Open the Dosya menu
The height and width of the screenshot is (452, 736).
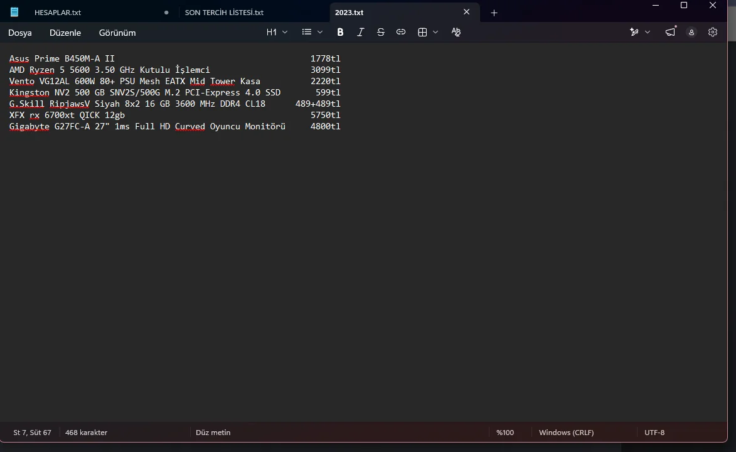pyautogui.click(x=19, y=33)
